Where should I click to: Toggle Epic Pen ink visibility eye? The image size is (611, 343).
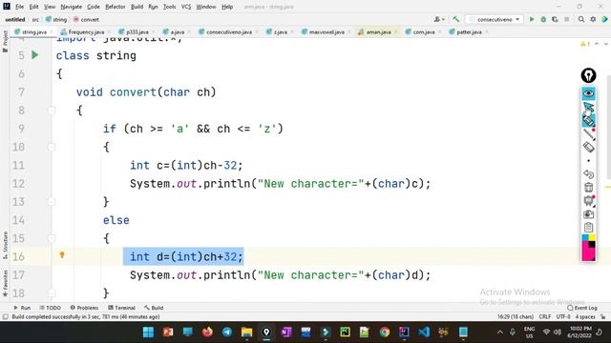(x=588, y=93)
